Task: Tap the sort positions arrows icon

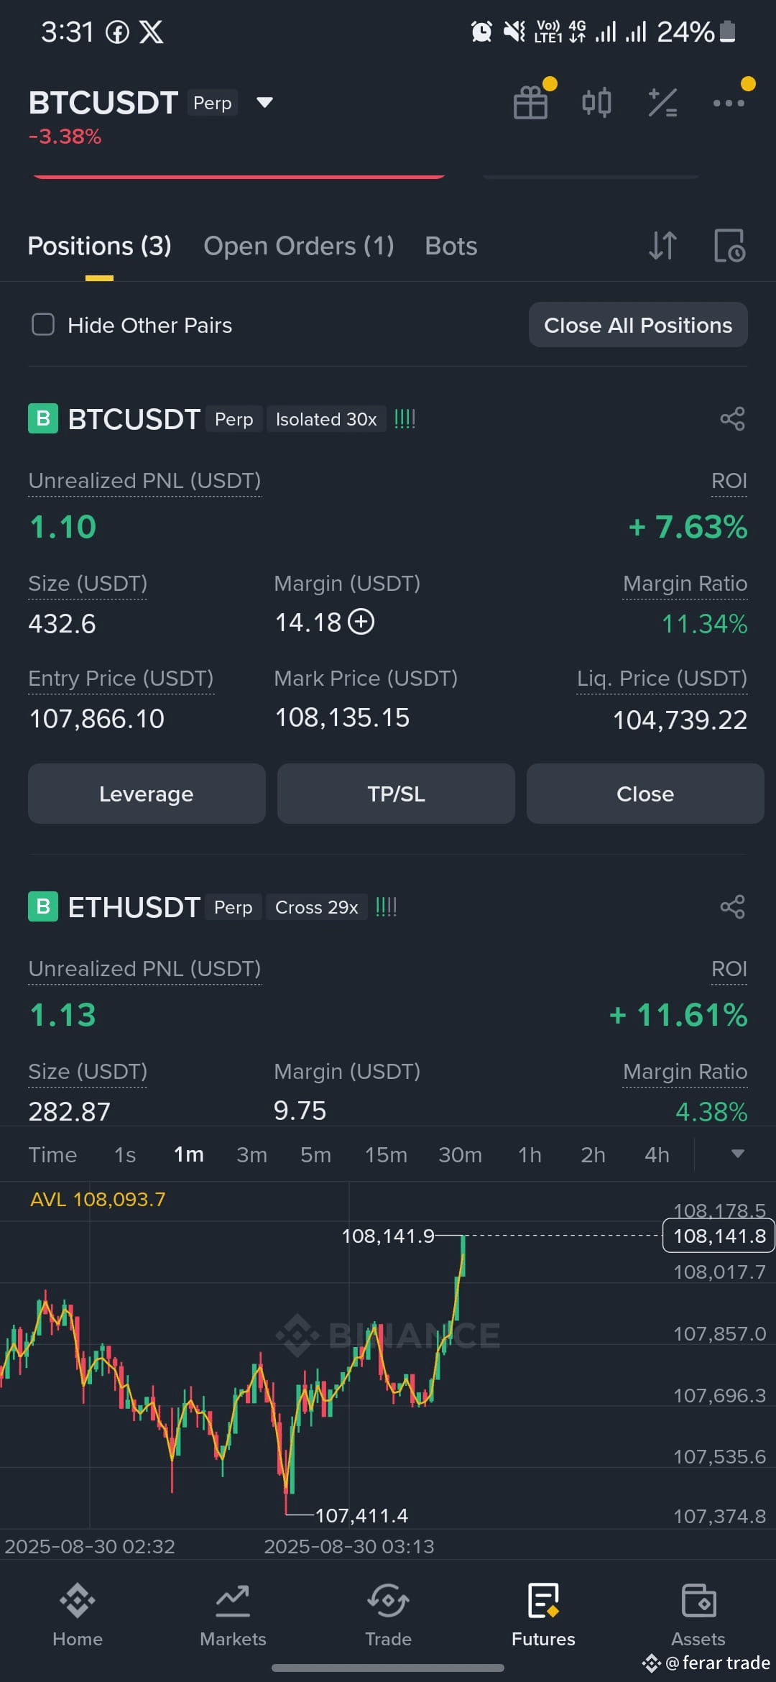Action: click(662, 246)
